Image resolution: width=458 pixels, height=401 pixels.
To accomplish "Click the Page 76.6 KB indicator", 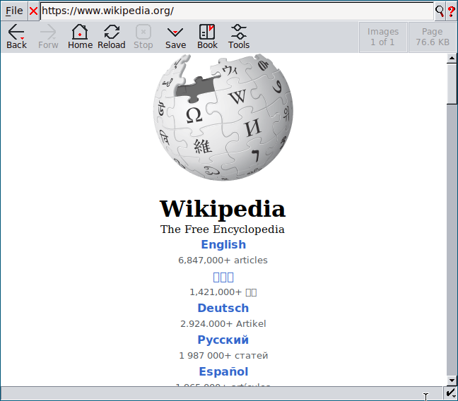I will 433,37.
